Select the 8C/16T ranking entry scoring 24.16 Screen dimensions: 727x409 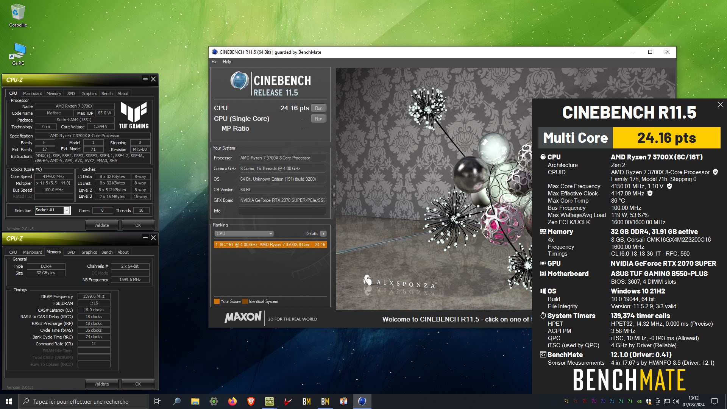tap(270, 245)
